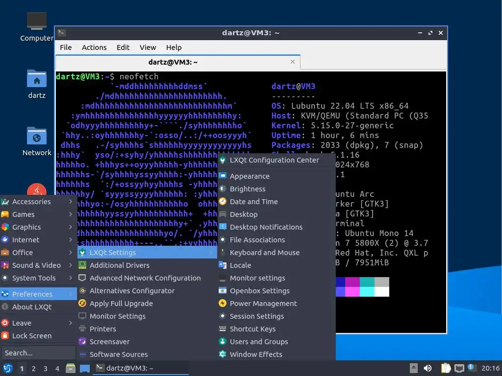Click Openbox Settings icon
The width and height of the screenshot is (502, 376).
(x=223, y=290)
